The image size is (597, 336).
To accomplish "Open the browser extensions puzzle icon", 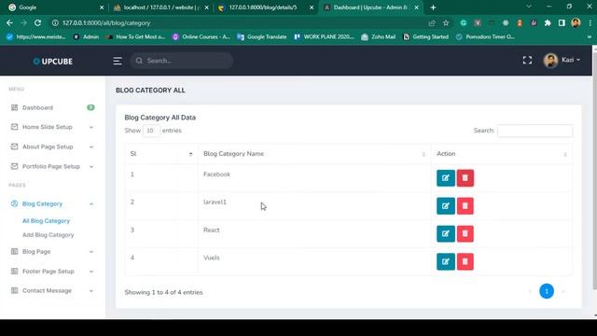I will click(x=548, y=23).
